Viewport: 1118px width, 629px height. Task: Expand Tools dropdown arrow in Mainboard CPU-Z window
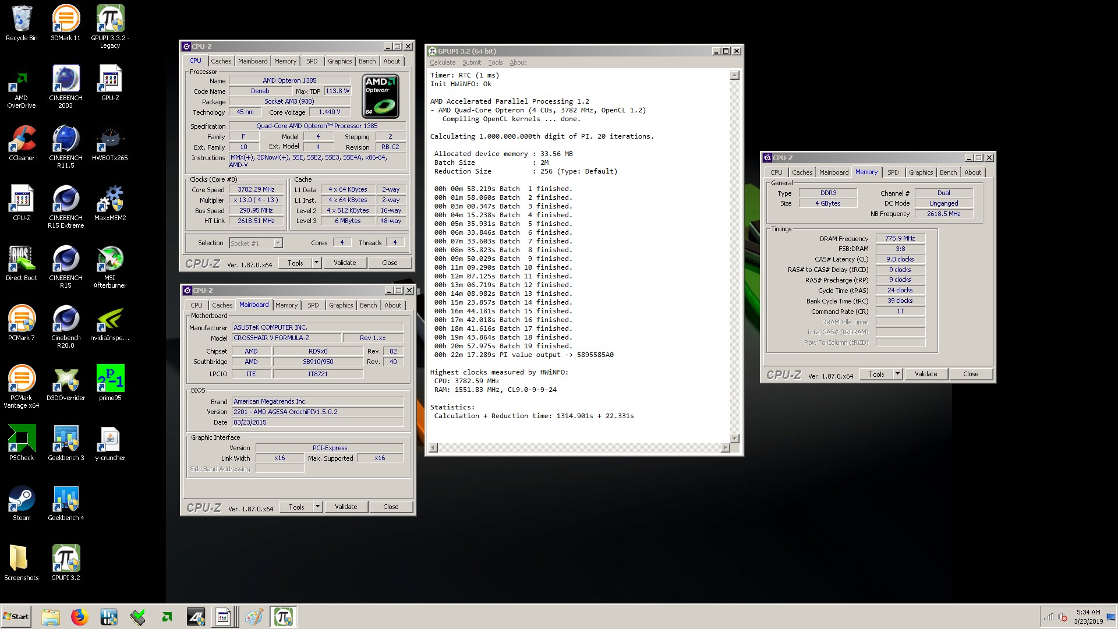(x=317, y=507)
